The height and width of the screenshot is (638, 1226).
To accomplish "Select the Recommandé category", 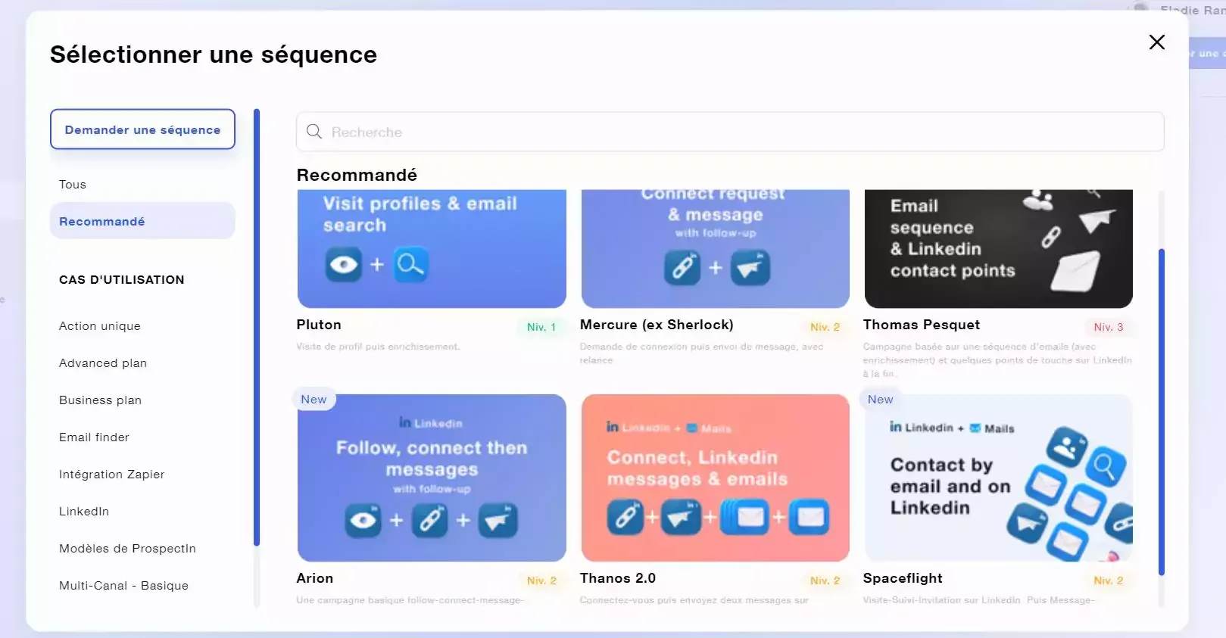I will (x=142, y=221).
